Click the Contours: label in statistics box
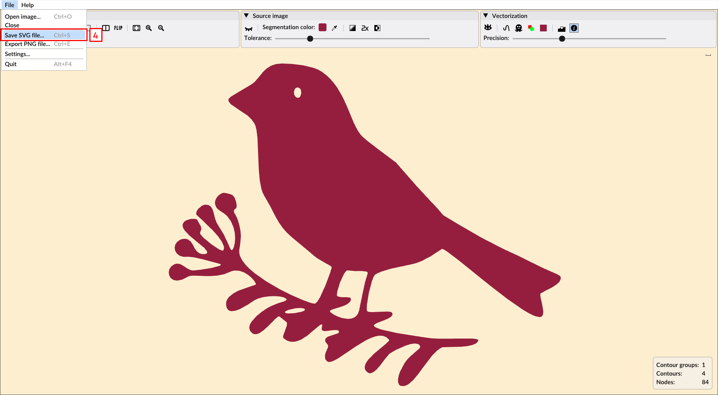 pos(669,373)
